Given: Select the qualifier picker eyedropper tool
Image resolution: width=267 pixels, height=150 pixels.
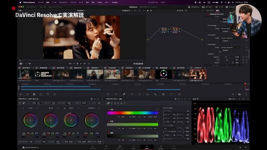Looking at the screenshot, I should pos(108,103).
